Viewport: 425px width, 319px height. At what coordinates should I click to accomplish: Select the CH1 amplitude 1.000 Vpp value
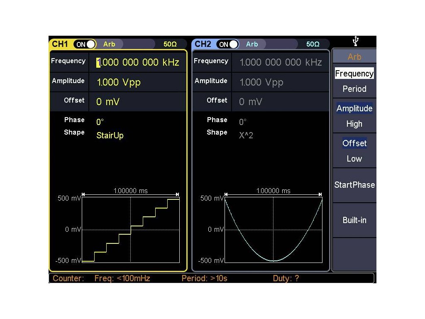click(x=119, y=82)
